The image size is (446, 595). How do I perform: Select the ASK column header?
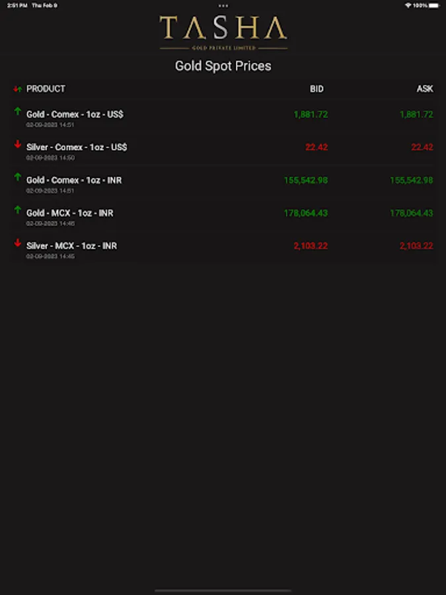click(x=425, y=89)
